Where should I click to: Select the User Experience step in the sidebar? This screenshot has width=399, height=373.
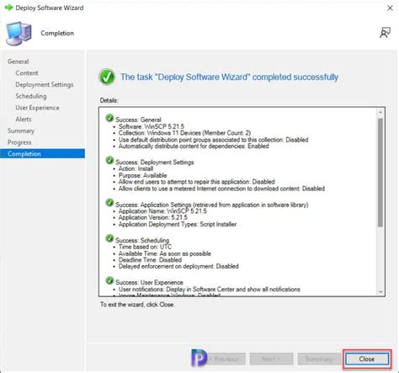click(37, 108)
